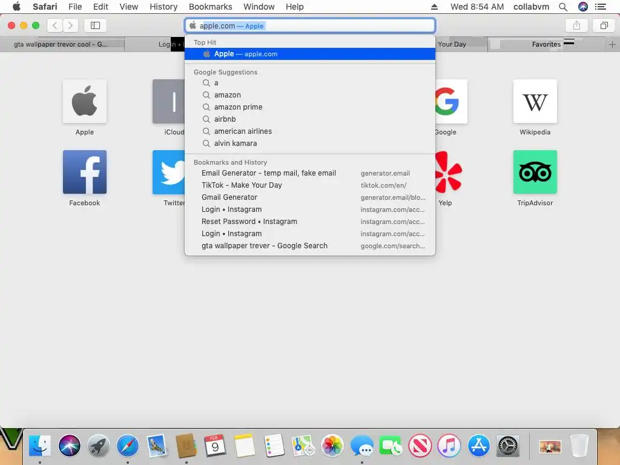Open FaceTime from the Dock

pos(391,446)
